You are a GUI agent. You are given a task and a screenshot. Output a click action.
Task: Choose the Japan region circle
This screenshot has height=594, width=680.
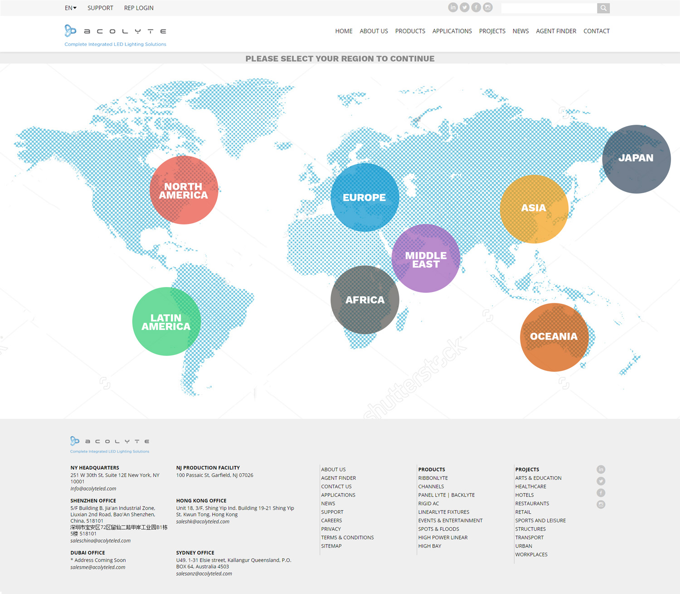click(x=636, y=159)
